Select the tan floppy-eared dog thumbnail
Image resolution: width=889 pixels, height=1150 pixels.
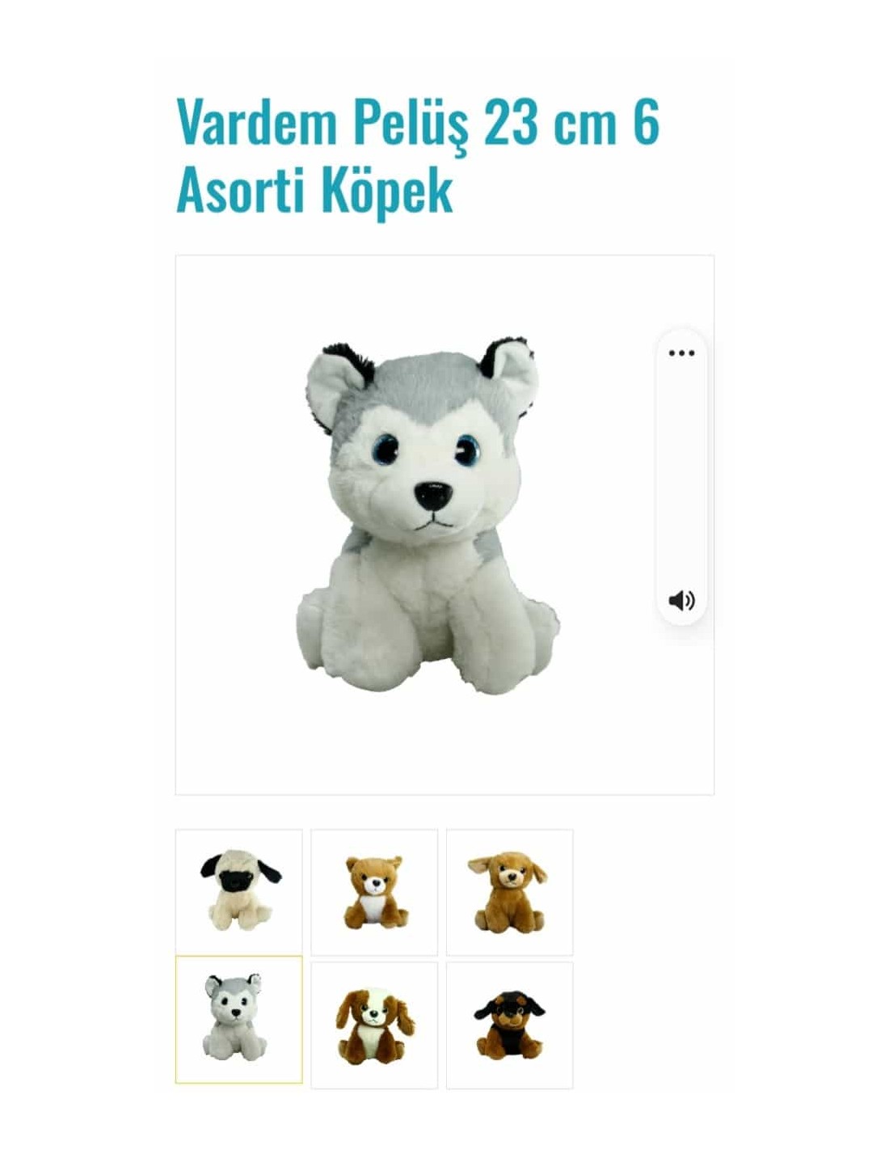(509, 892)
